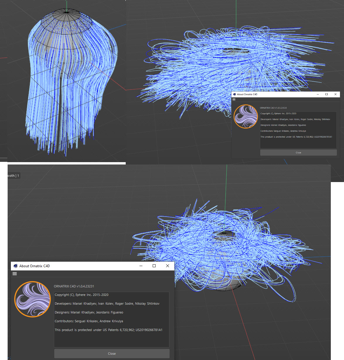Click the ORNATRIX C4D v1.0.4.23231 version text
Screen dimensions: 344x360
coord(74,286)
